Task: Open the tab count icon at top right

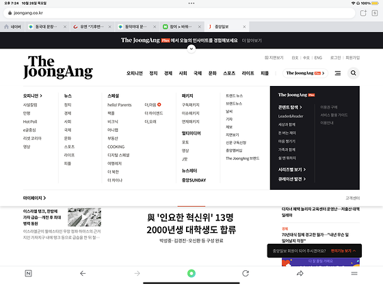Action: (x=375, y=13)
